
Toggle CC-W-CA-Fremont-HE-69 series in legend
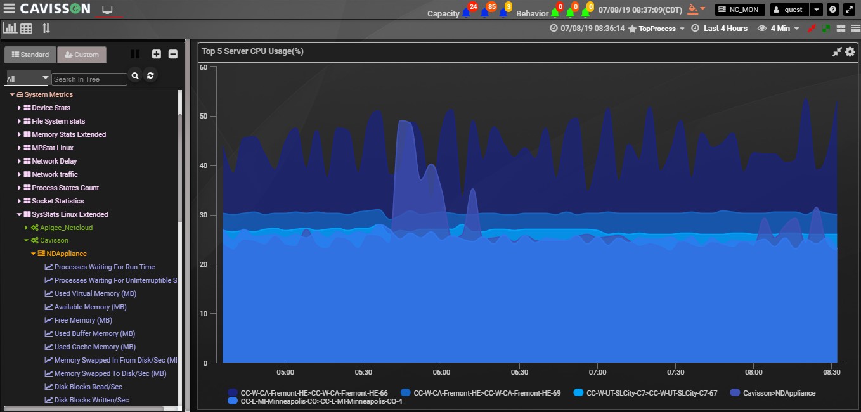(481, 393)
